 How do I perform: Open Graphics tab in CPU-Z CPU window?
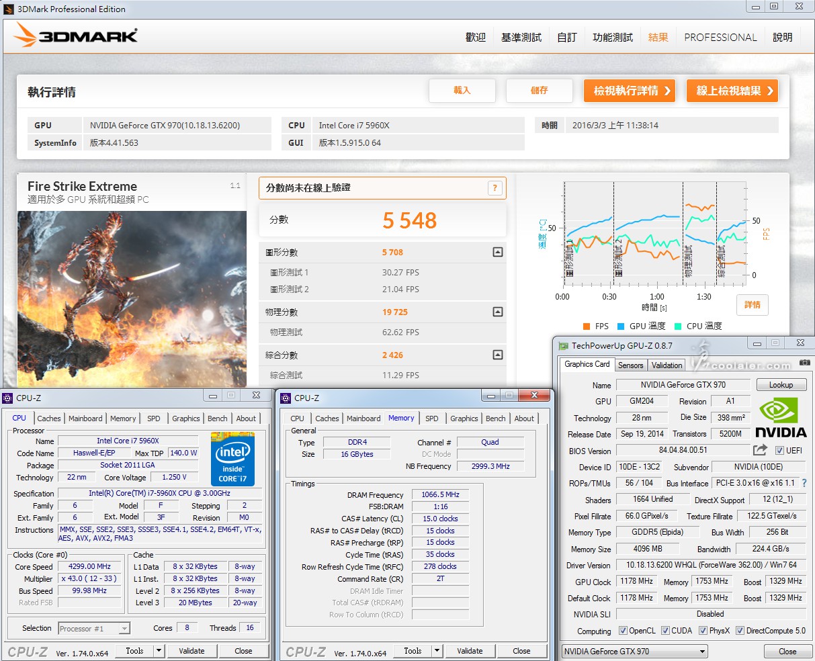(x=186, y=418)
